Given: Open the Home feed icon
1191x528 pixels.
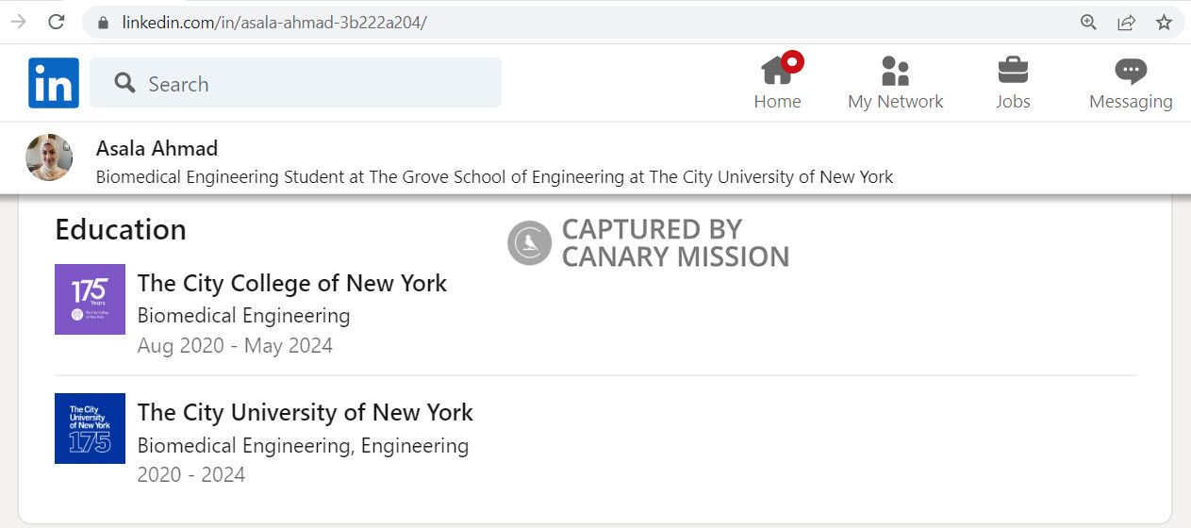Looking at the screenshot, I should click(777, 71).
